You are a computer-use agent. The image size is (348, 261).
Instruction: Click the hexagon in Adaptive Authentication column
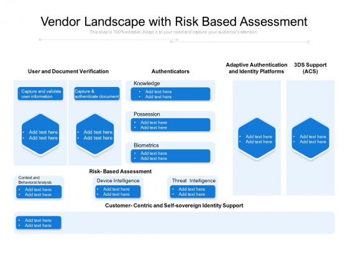(257, 138)
